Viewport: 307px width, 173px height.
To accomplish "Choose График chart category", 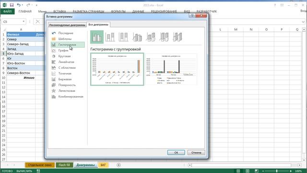I will [68, 50].
